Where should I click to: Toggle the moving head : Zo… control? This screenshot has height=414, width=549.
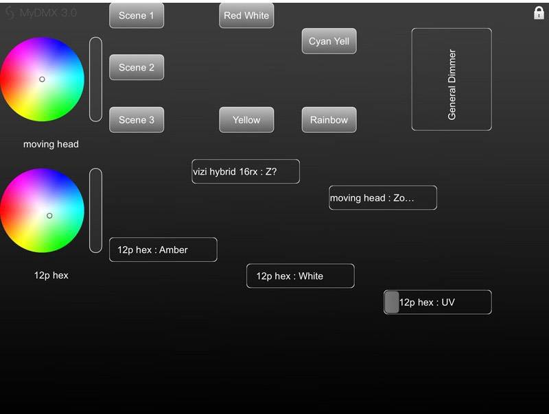(x=382, y=197)
